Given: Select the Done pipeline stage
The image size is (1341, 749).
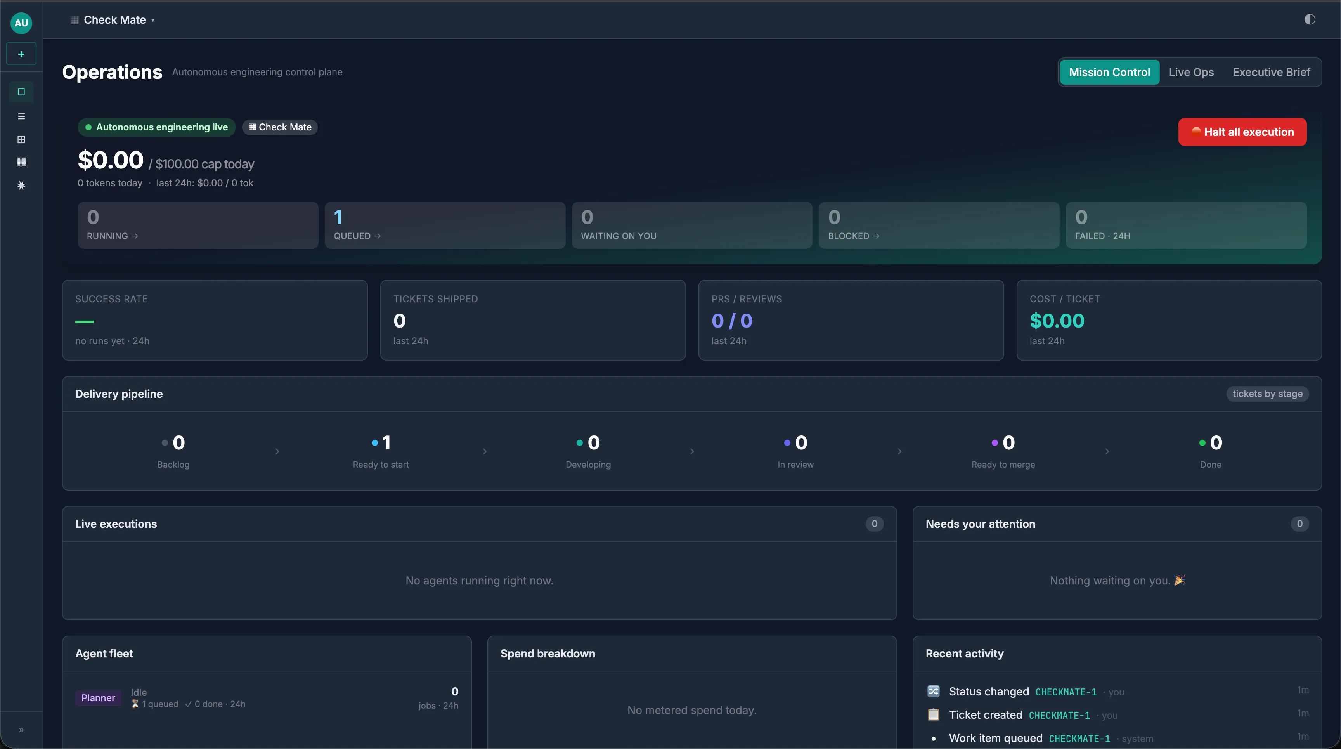Looking at the screenshot, I should point(1210,451).
